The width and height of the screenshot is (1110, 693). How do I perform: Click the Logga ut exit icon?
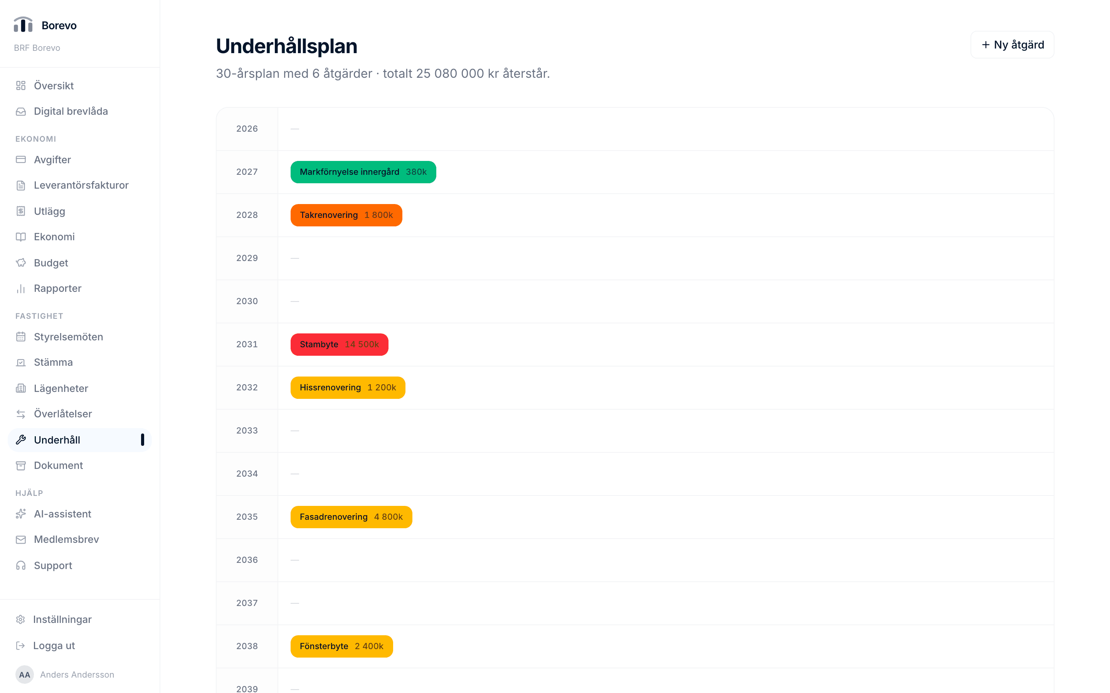point(20,646)
